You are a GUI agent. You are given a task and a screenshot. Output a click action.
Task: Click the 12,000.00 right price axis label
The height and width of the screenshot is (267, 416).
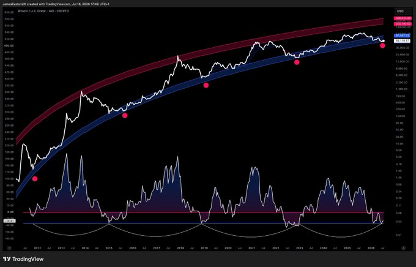401,62
